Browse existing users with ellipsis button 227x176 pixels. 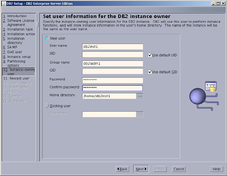pos(140,114)
